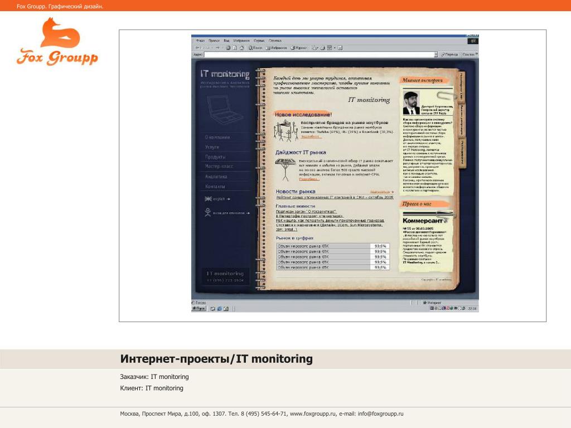Screen dimensions: 571x428
Task: Expand the Ссылки links toolbar
Action: click(x=470, y=55)
